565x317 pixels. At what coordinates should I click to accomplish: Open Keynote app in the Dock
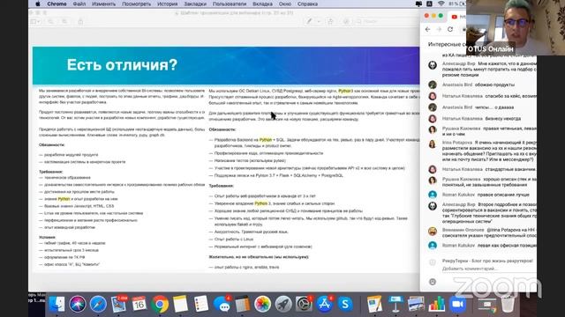(x=395, y=304)
